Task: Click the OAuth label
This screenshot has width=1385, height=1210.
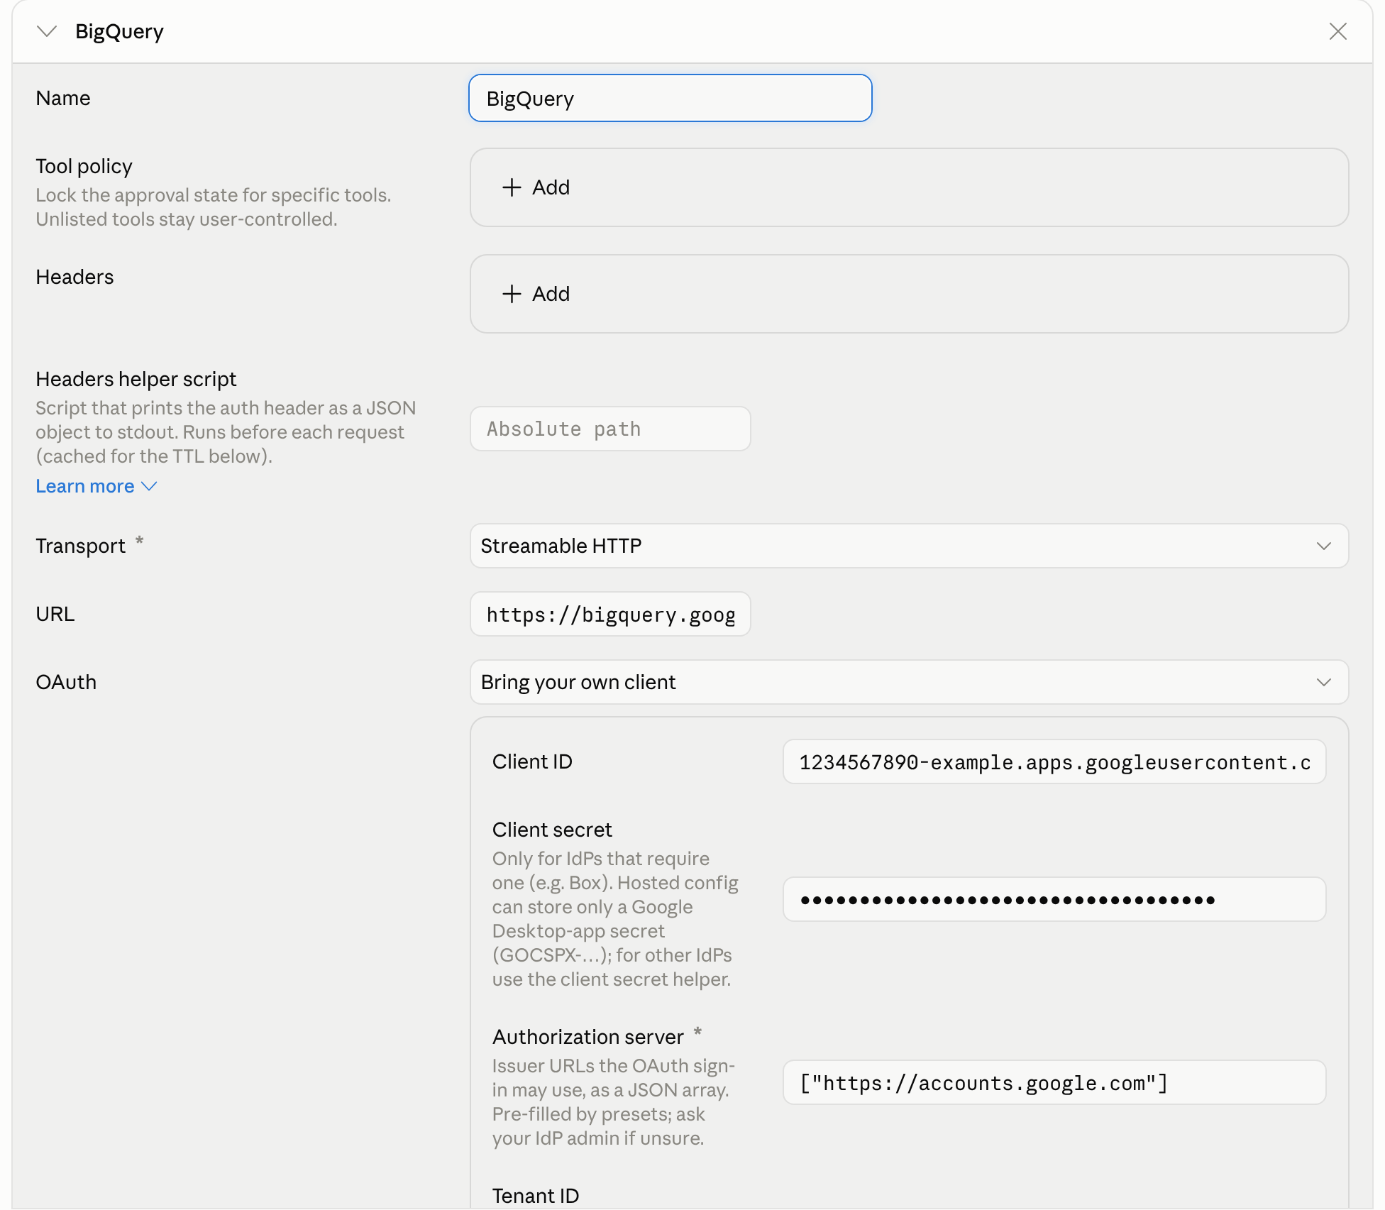Action: [66, 682]
